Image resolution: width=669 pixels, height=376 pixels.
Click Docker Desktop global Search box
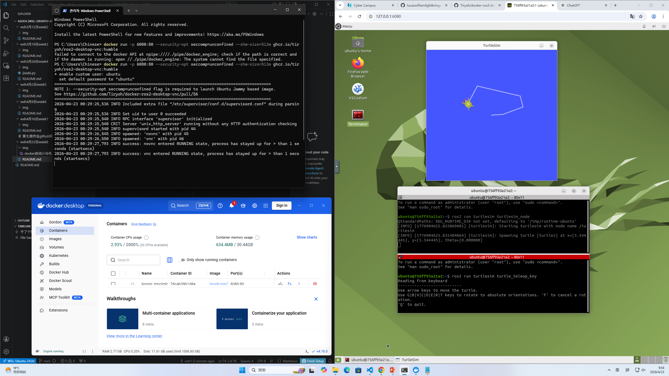click(191, 206)
